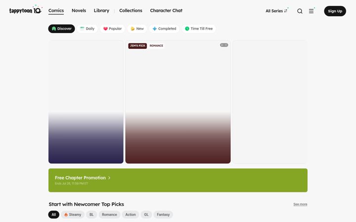Image resolution: width=356 pixels, height=222 pixels.
Task: Click the Sign Up button
Action: pyautogui.click(x=335, y=11)
